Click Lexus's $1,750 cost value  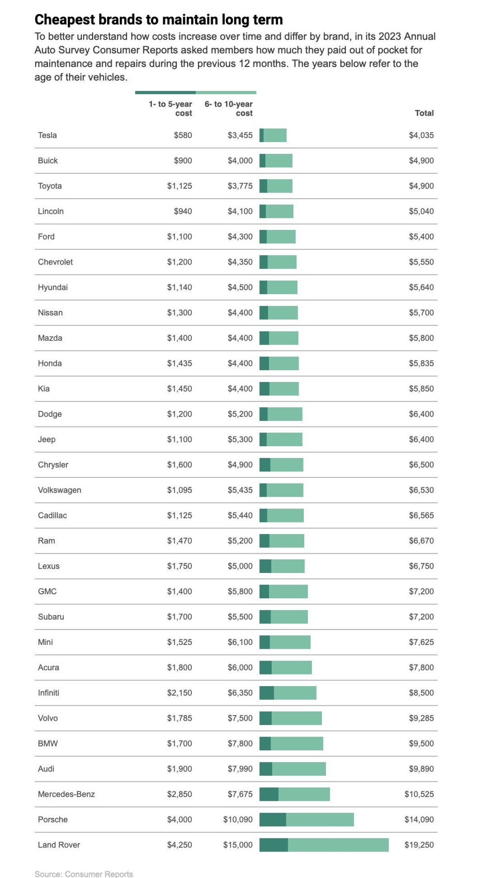coord(180,566)
